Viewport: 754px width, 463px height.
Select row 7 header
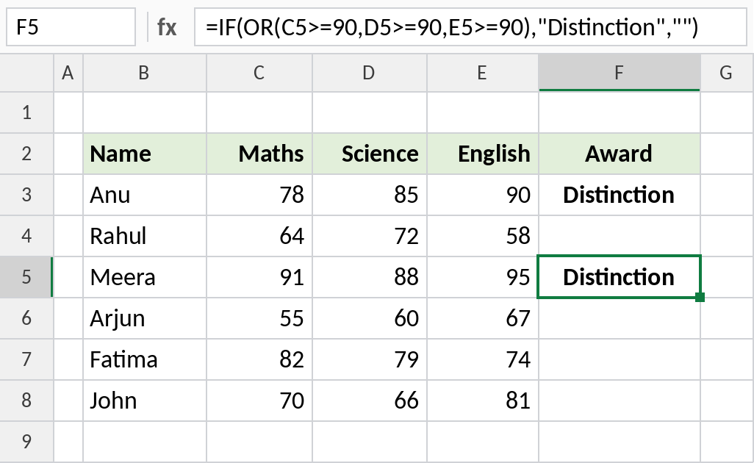[x=26, y=359]
